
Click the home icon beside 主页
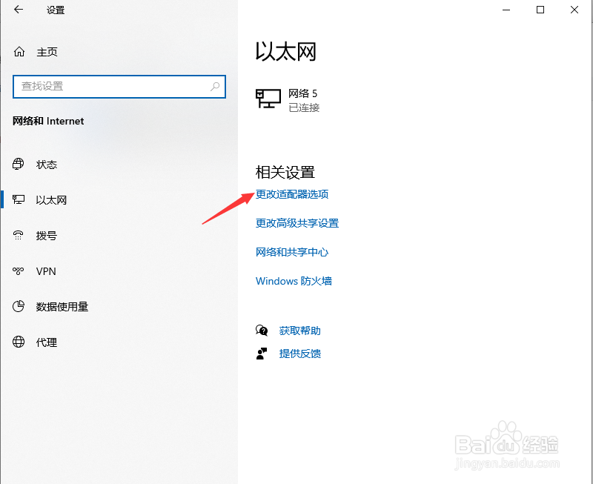pyautogui.click(x=19, y=52)
